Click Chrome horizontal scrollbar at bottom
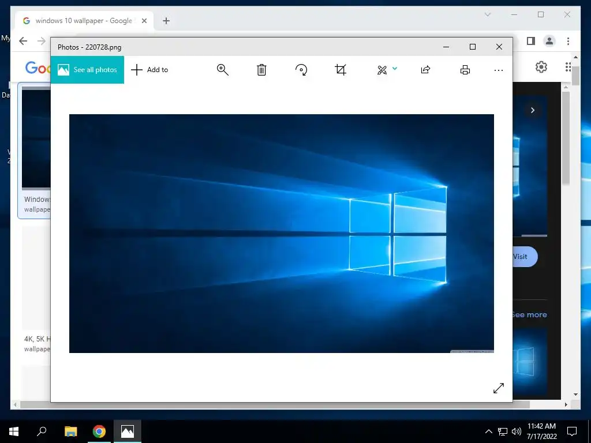This screenshot has height=443, width=591. click(274, 404)
